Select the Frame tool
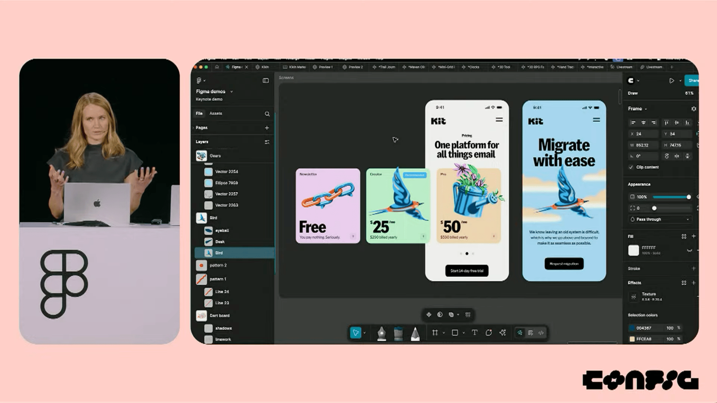The width and height of the screenshot is (717, 403). point(435,332)
